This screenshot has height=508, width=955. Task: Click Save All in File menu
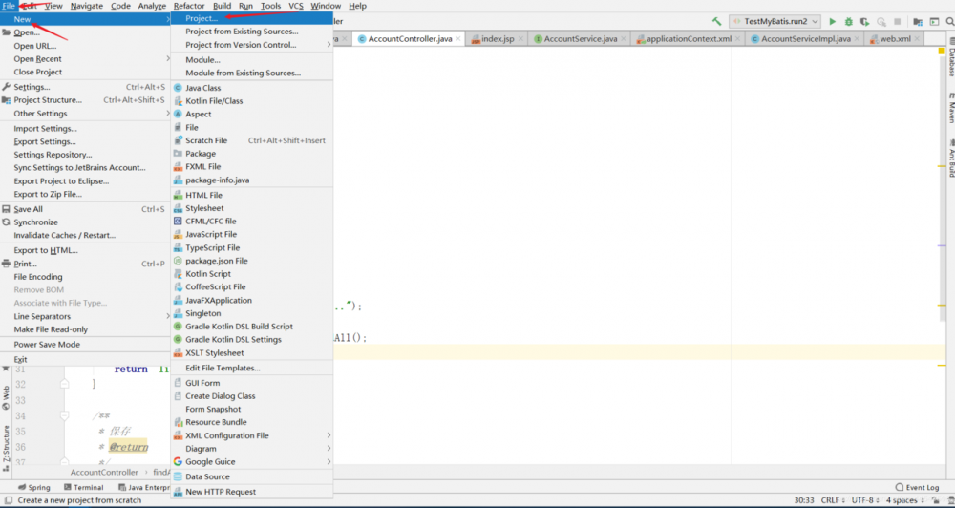coord(85,209)
